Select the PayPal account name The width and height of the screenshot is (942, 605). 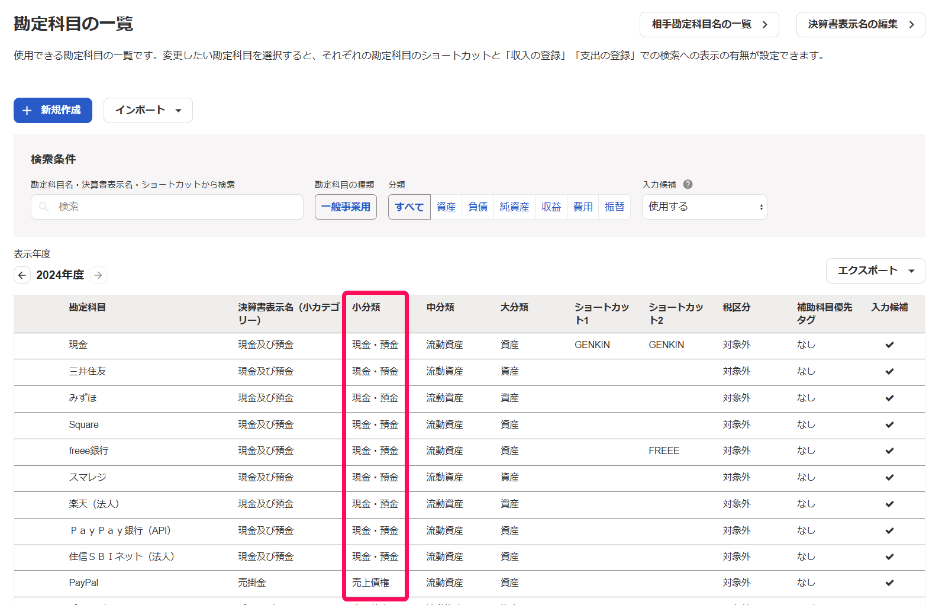(83, 583)
